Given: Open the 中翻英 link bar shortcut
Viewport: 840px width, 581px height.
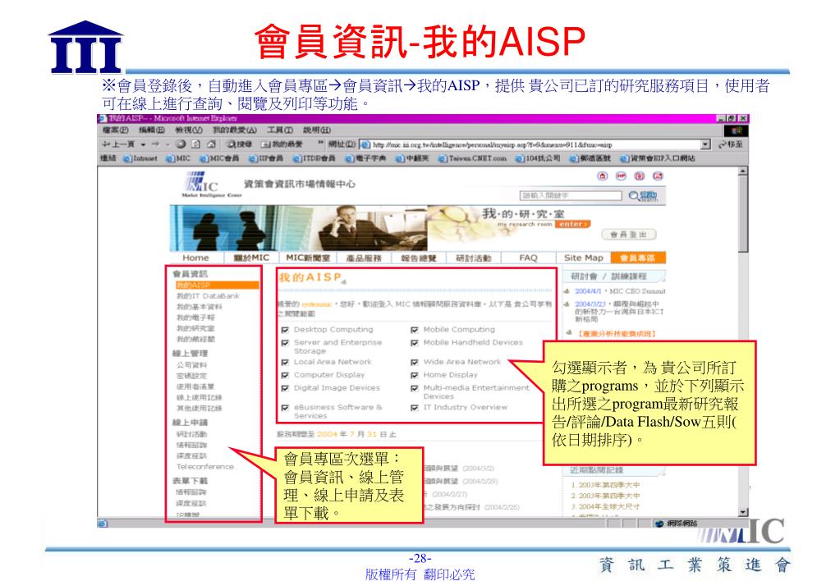Looking at the screenshot, I should click(x=412, y=158).
